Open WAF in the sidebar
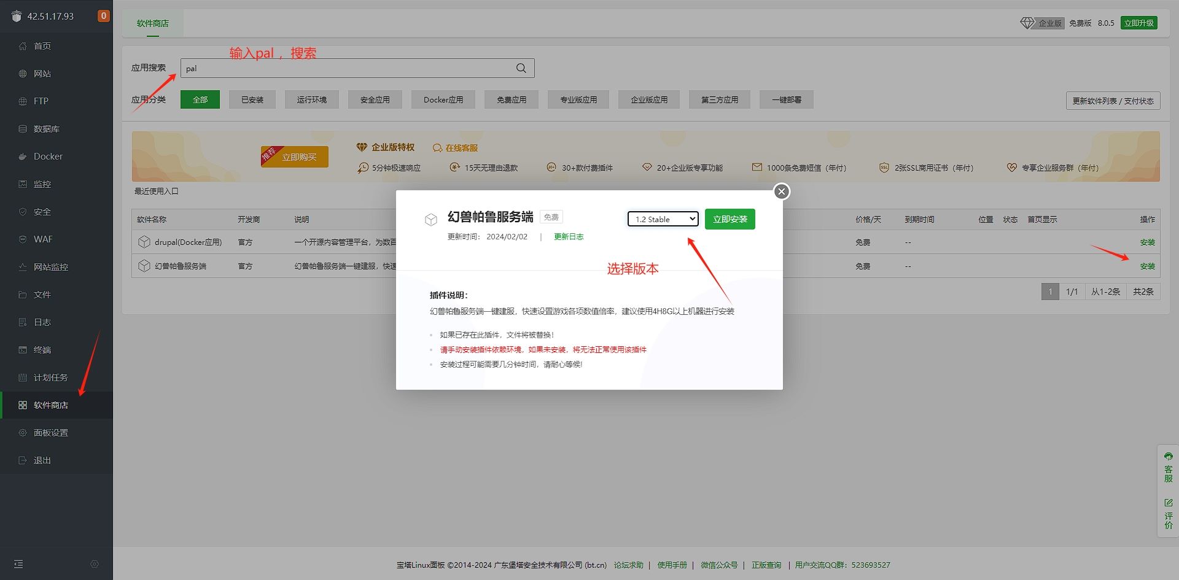This screenshot has height=580, width=1179. click(43, 239)
